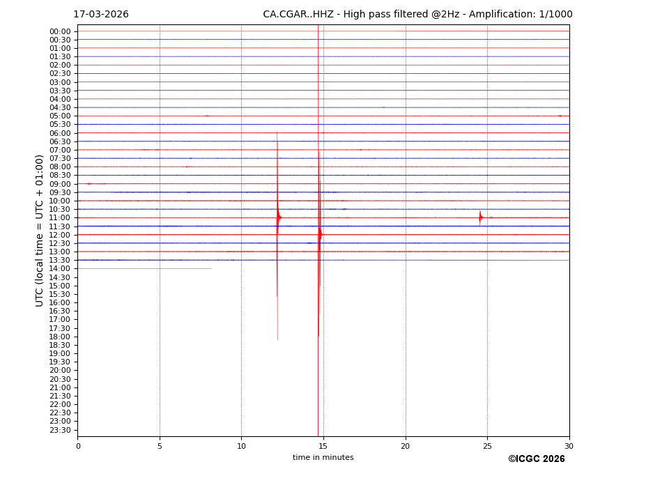This screenshot has width=646, height=485.
Task: Select the 23:30 time row label
Action: click(x=60, y=430)
